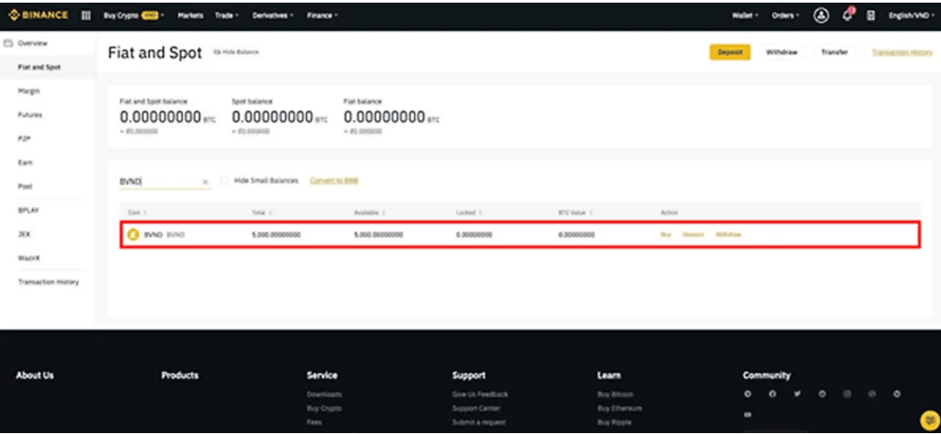
Task: Enable the Hide Small Balances checkbox
Action: click(225, 181)
